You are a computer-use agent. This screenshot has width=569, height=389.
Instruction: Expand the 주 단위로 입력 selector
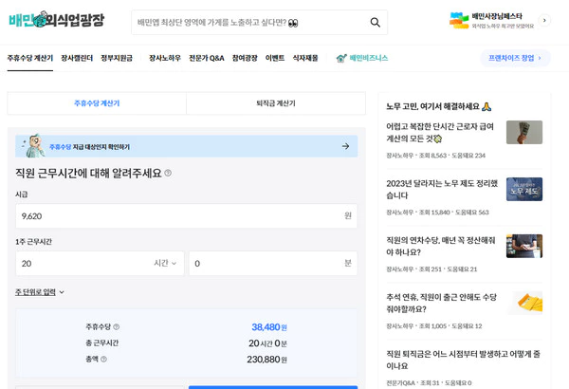(40, 292)
